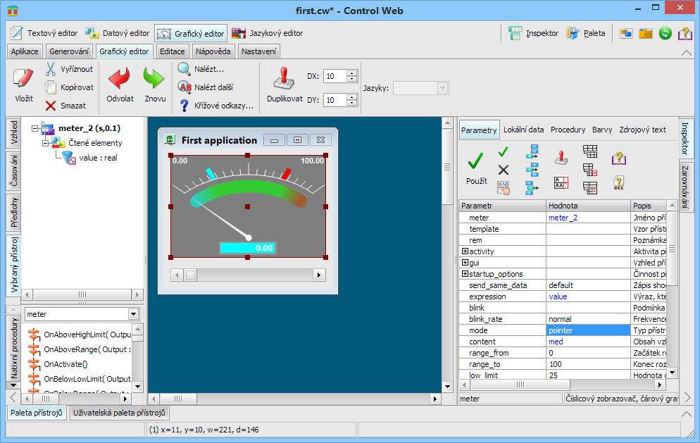700x443 pixels.
Task: Click the Duplikovat stamp icon
Action: click(x=285, y=79)
